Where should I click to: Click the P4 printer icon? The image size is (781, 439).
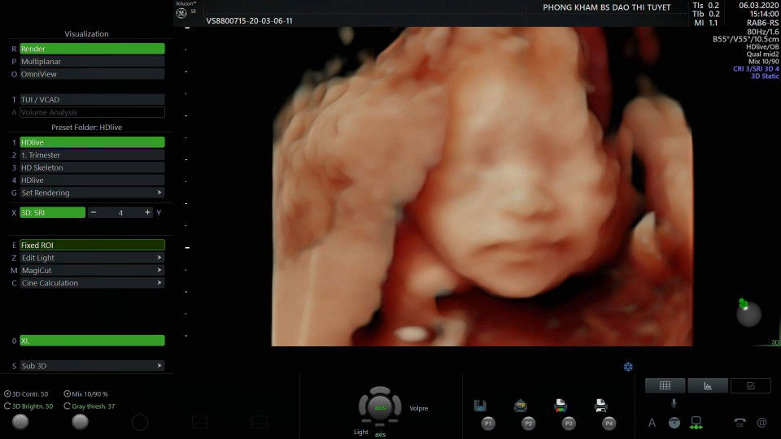coord(601,404)
